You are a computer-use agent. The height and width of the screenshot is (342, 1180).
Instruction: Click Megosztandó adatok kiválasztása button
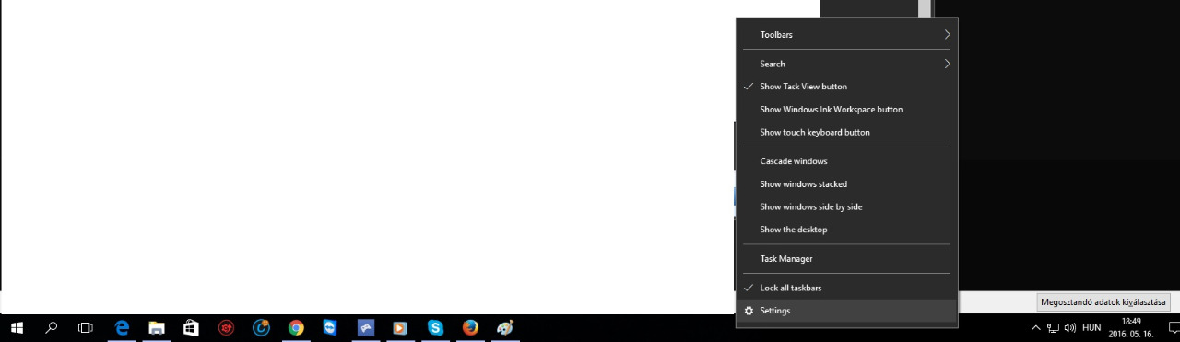pyautogui.click(x=1103, y=302)
